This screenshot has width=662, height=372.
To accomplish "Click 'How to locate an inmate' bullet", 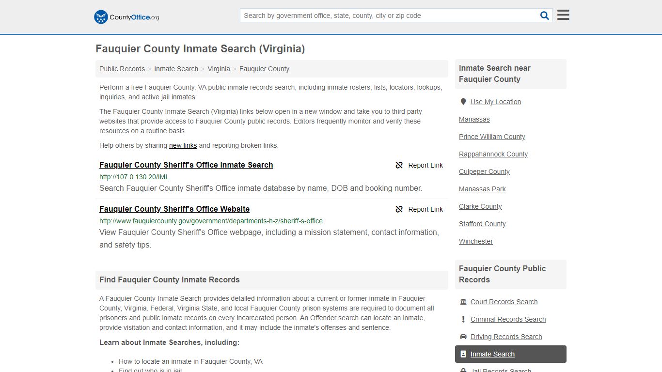I will (190, 361).
